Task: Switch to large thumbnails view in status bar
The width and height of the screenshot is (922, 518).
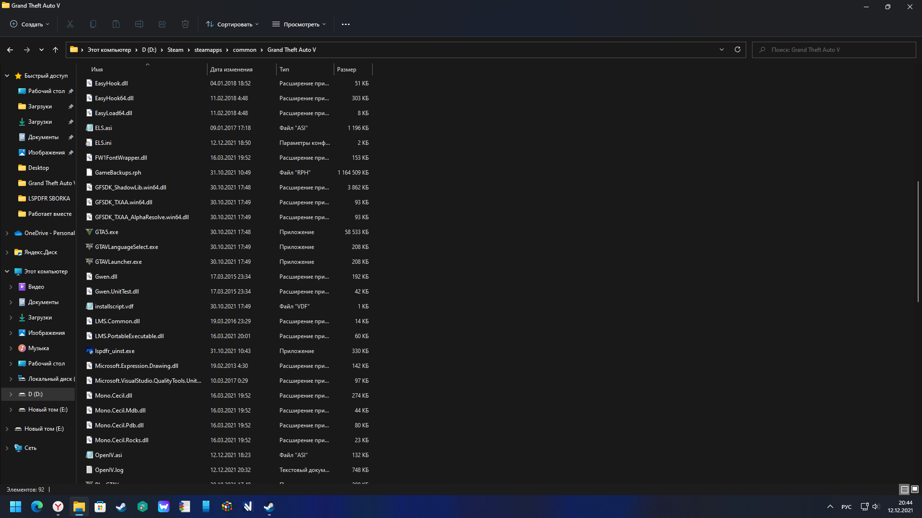Action: click(x=915, y=489)
